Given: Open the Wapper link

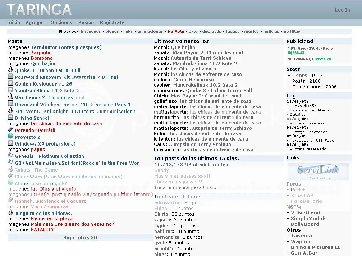Looking at the screenshot, I should tap(301, 242).
